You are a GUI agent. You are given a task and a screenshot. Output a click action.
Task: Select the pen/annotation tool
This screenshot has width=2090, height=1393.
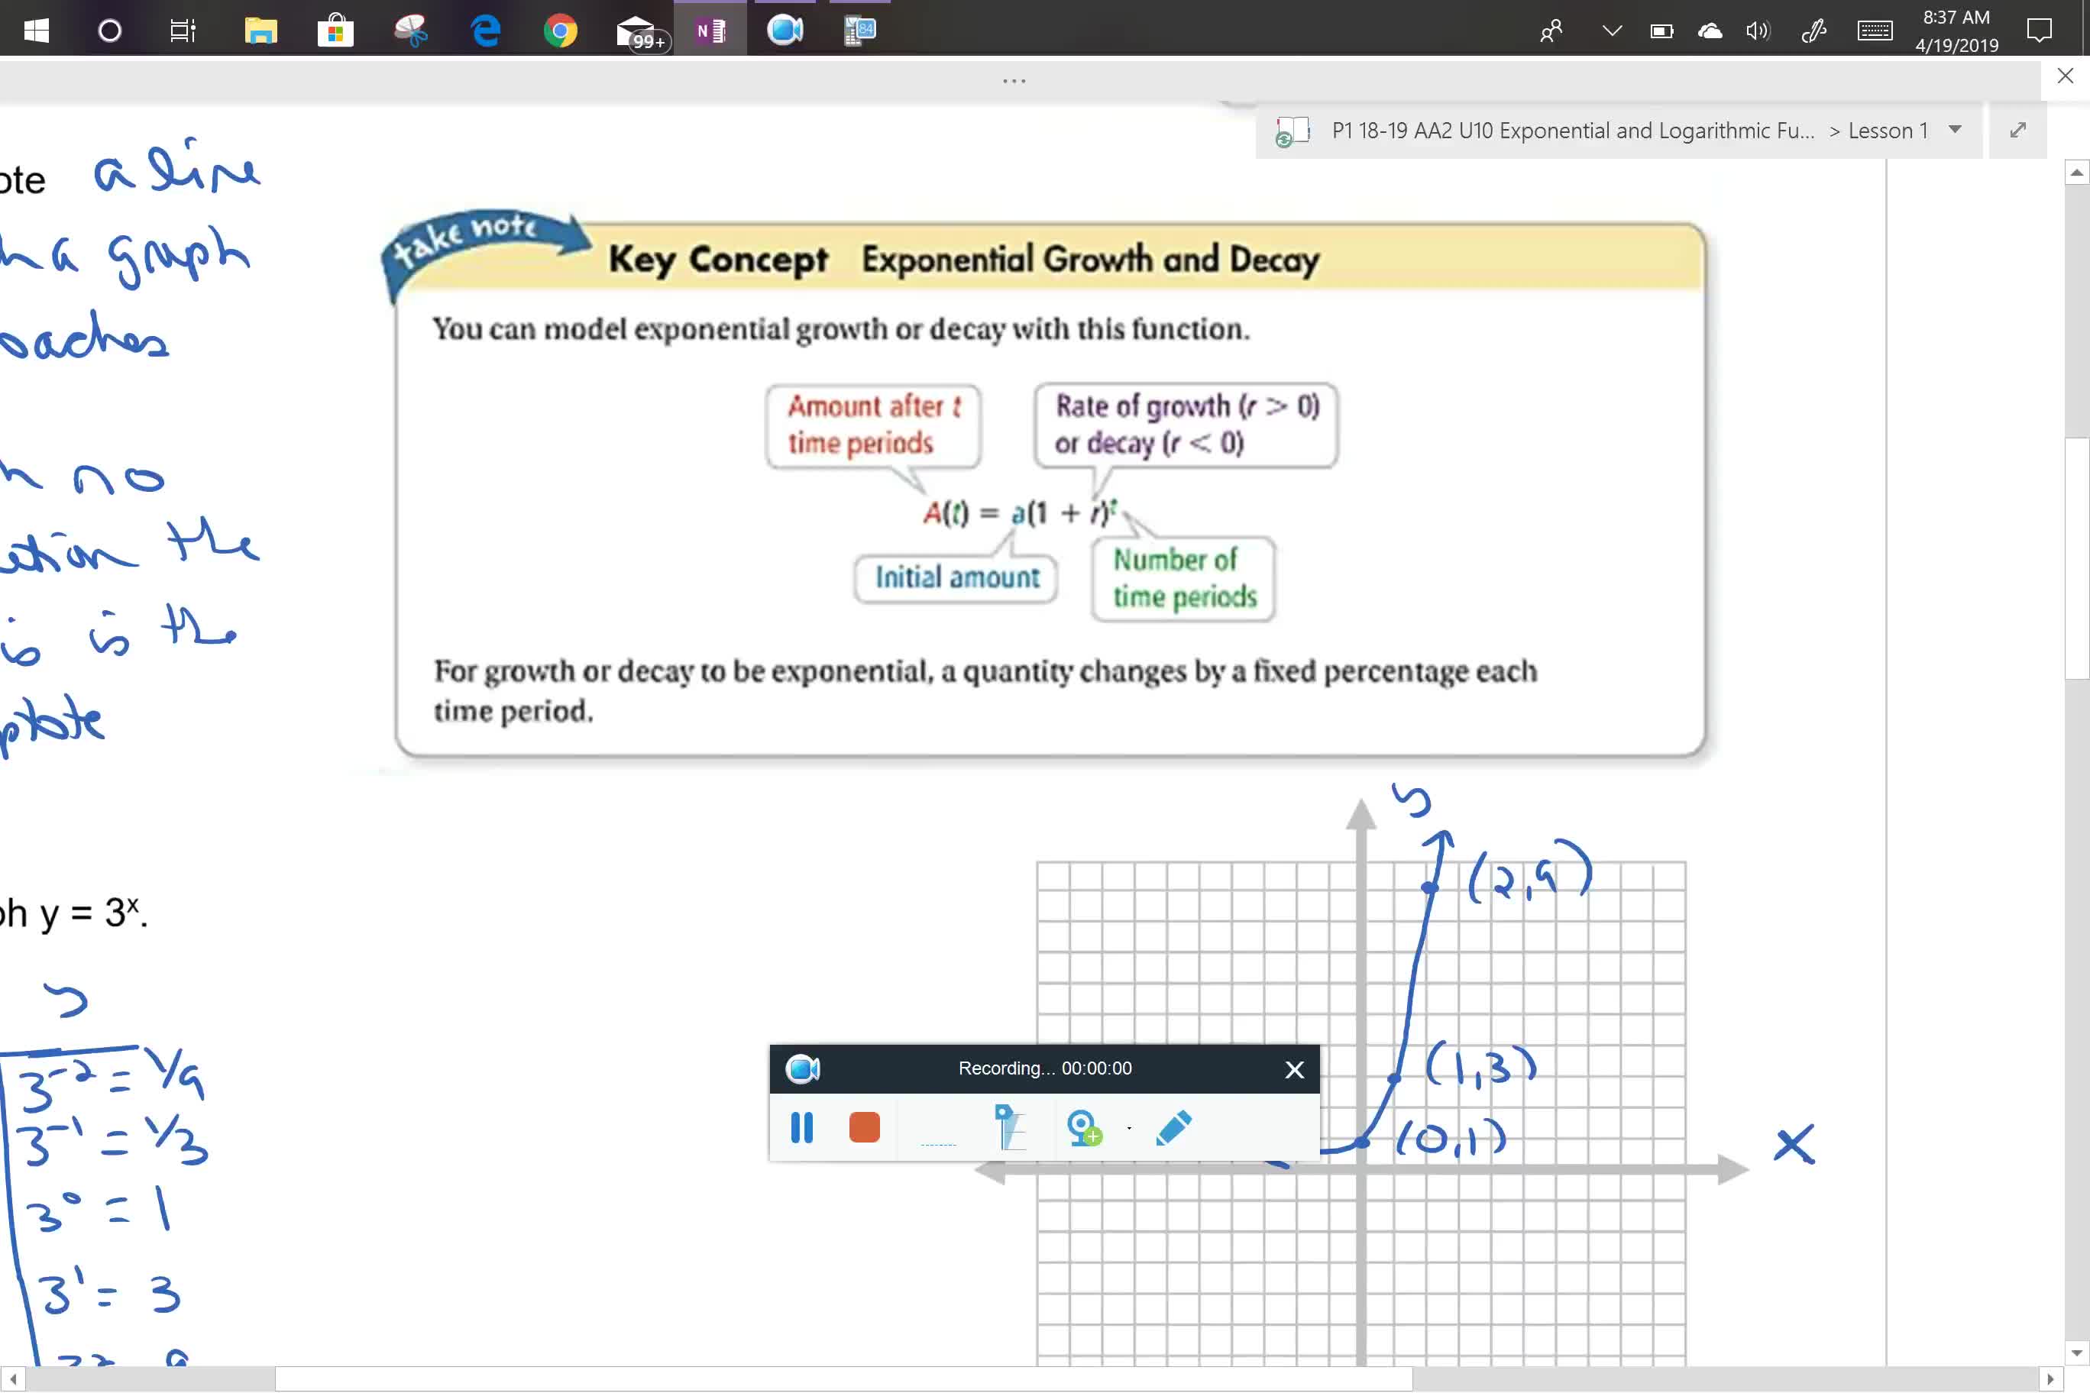pos(1177,1126)
